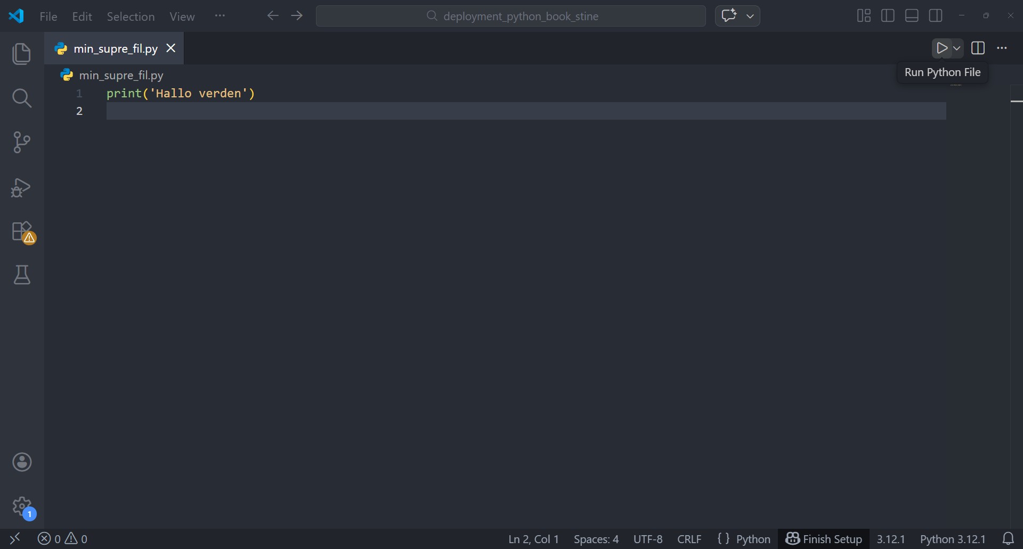1023x549 pixels.
Task: Open Run and Debug view
Action: 21,188
